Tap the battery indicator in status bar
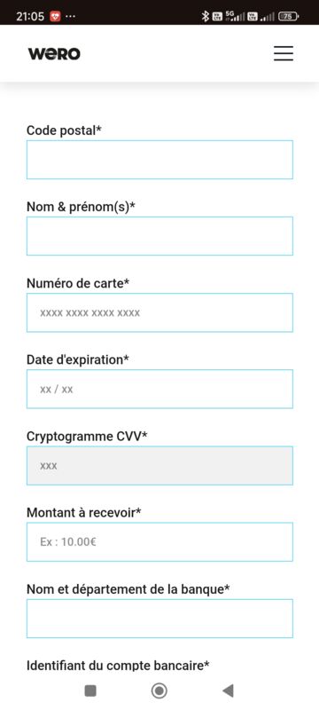319x710 pixels. [x=288, y=17]
